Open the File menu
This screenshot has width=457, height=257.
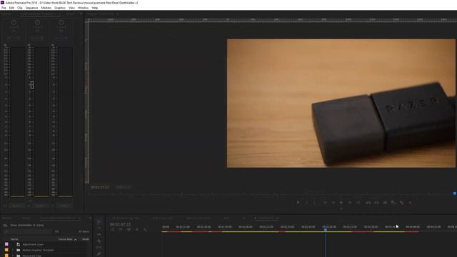pos(4,8)
